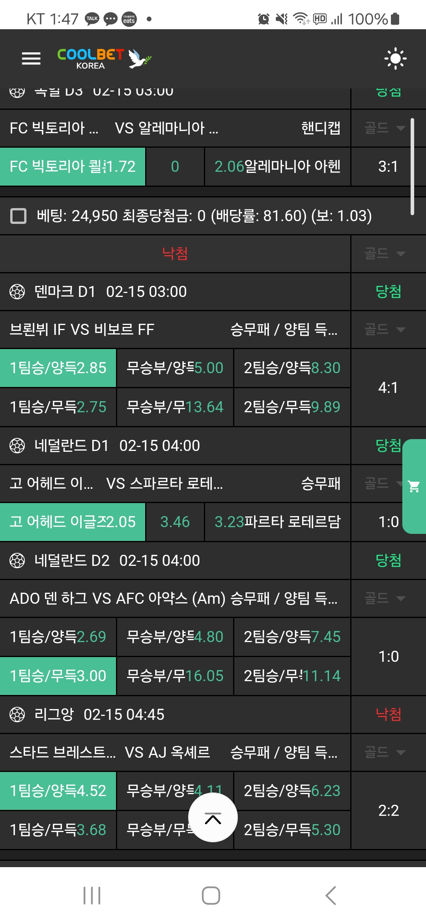Select the 1팀승/무득 3.00 odds cell
Viewport: 426px width, 924px height.
pos(58,676)
